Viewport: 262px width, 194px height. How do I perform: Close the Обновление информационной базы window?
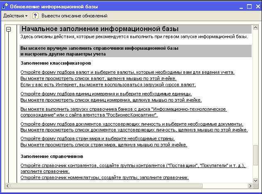click(256, 6)
